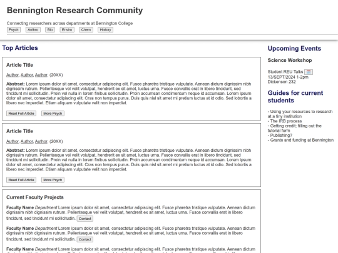The height and width of the screenshot is (253, 338).
Task: Open The IRB process guide
Action: click(285, 121)
